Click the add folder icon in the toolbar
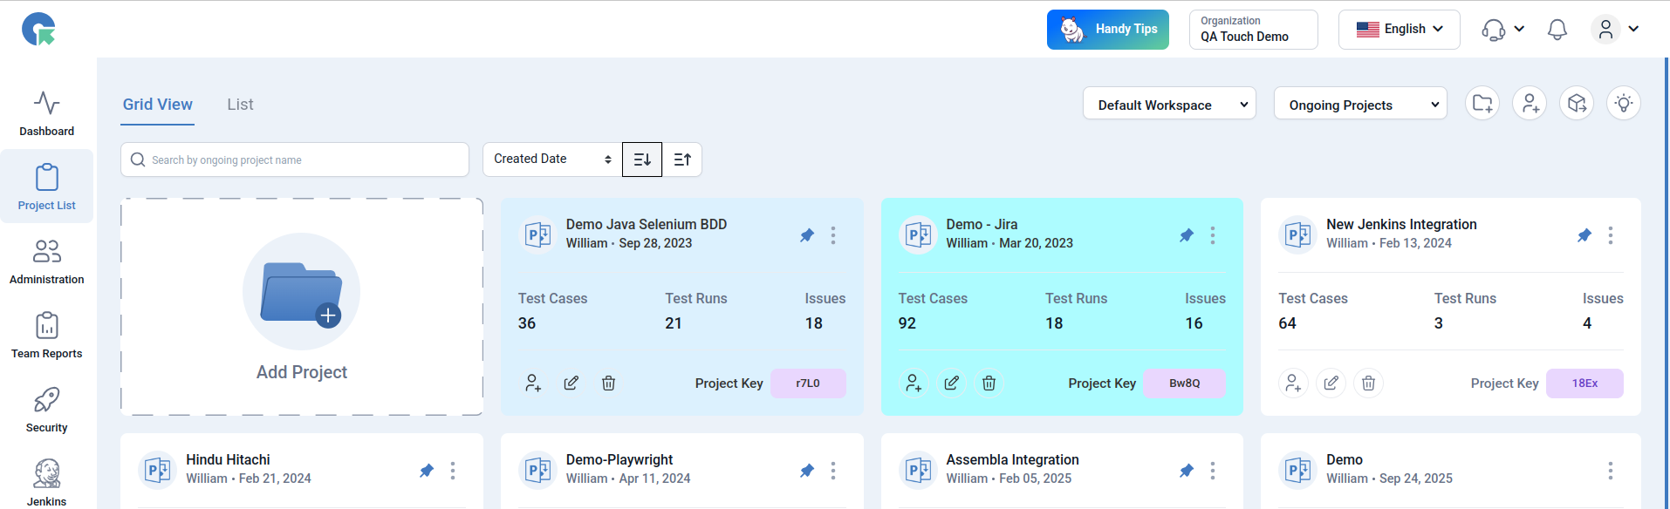 (x=1482, y=104)
